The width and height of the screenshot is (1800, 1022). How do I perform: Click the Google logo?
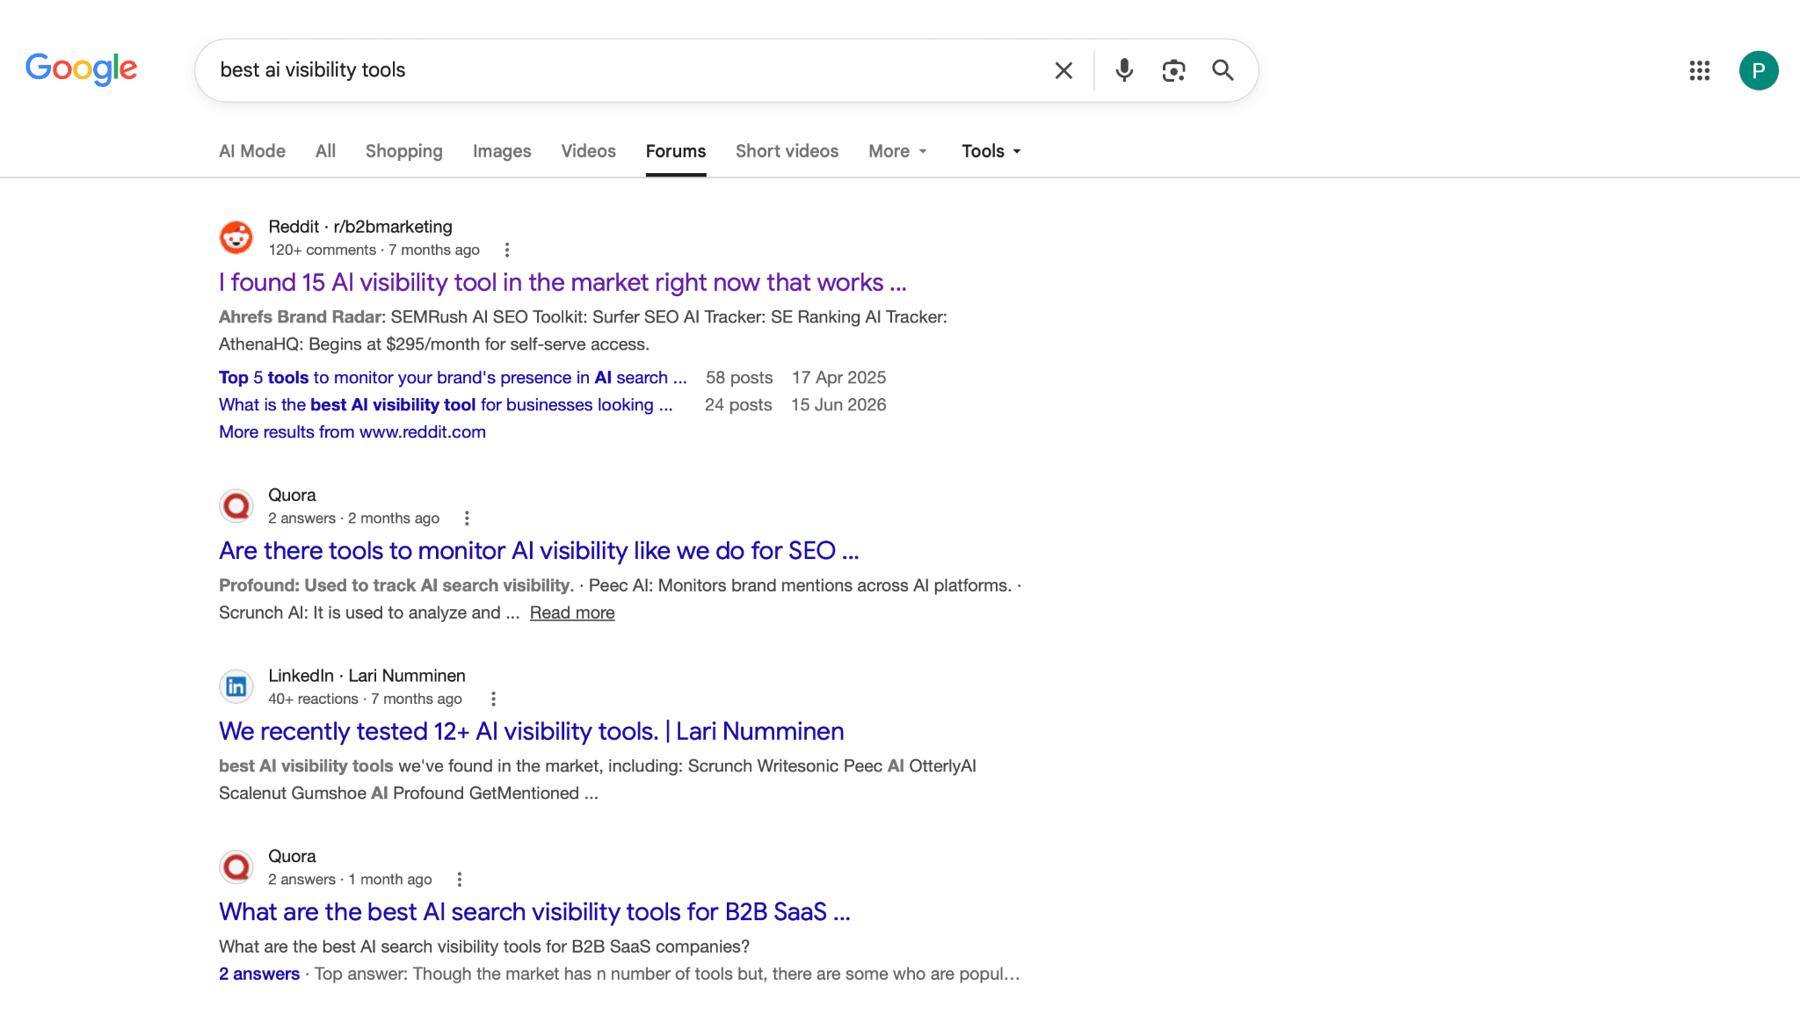coord(81,69)
